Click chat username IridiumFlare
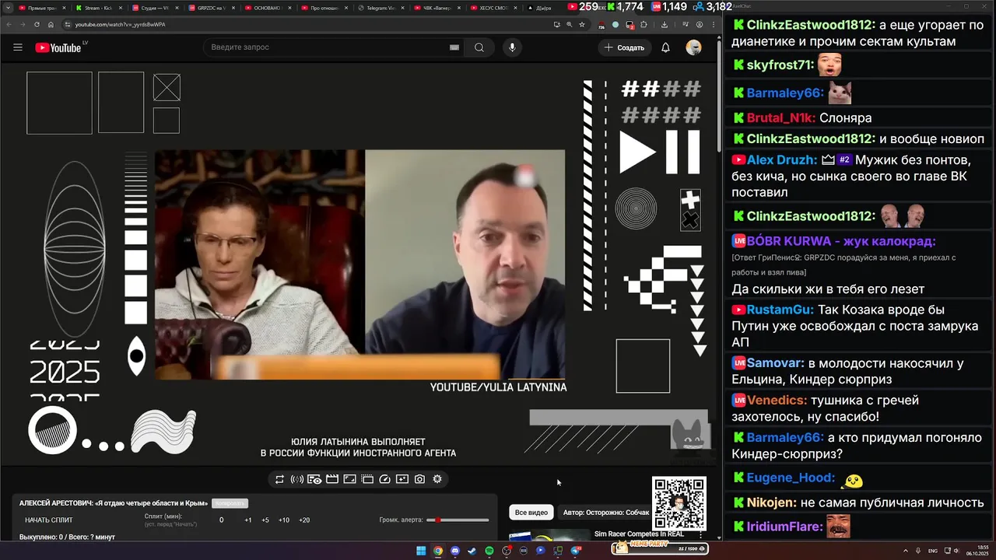Viewport: 996px width, 560px height. pyautogui.click(x=784, y=527)
